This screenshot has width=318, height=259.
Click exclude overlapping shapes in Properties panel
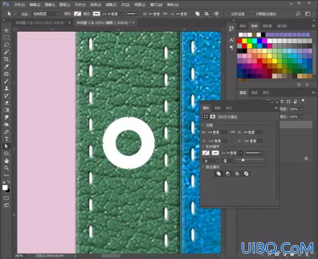click(246, 174)
